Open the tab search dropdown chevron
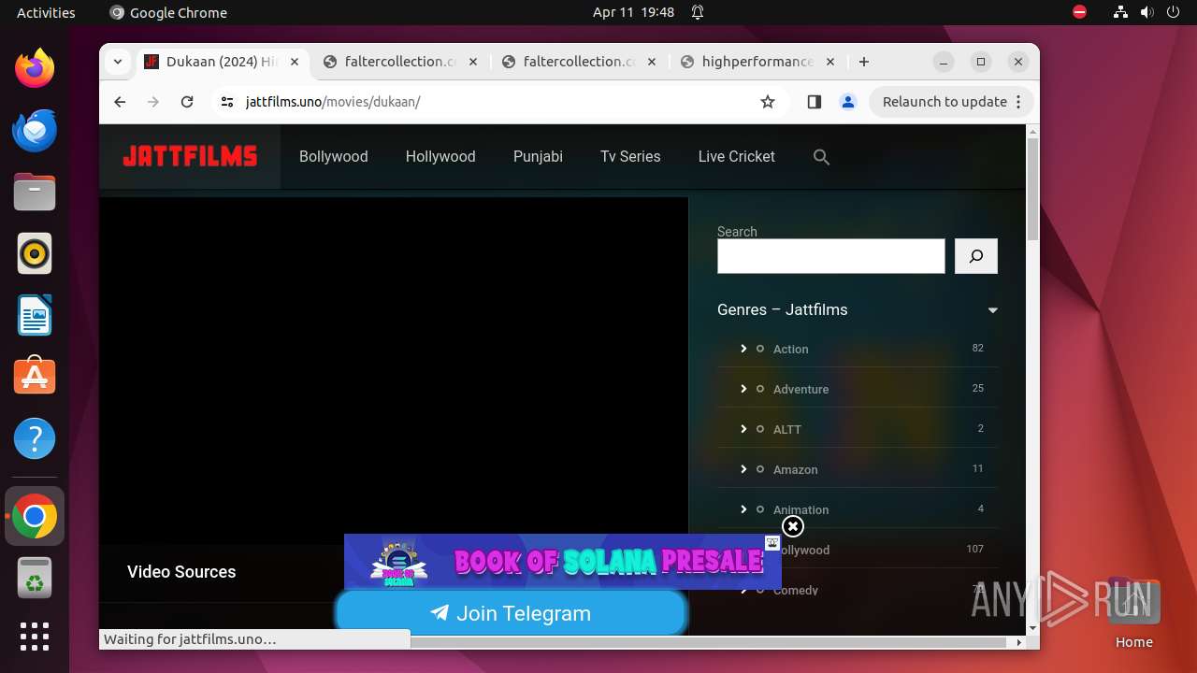Image resolution: width=1197 pixels, height=673 pixels. (x=118, y=62)
